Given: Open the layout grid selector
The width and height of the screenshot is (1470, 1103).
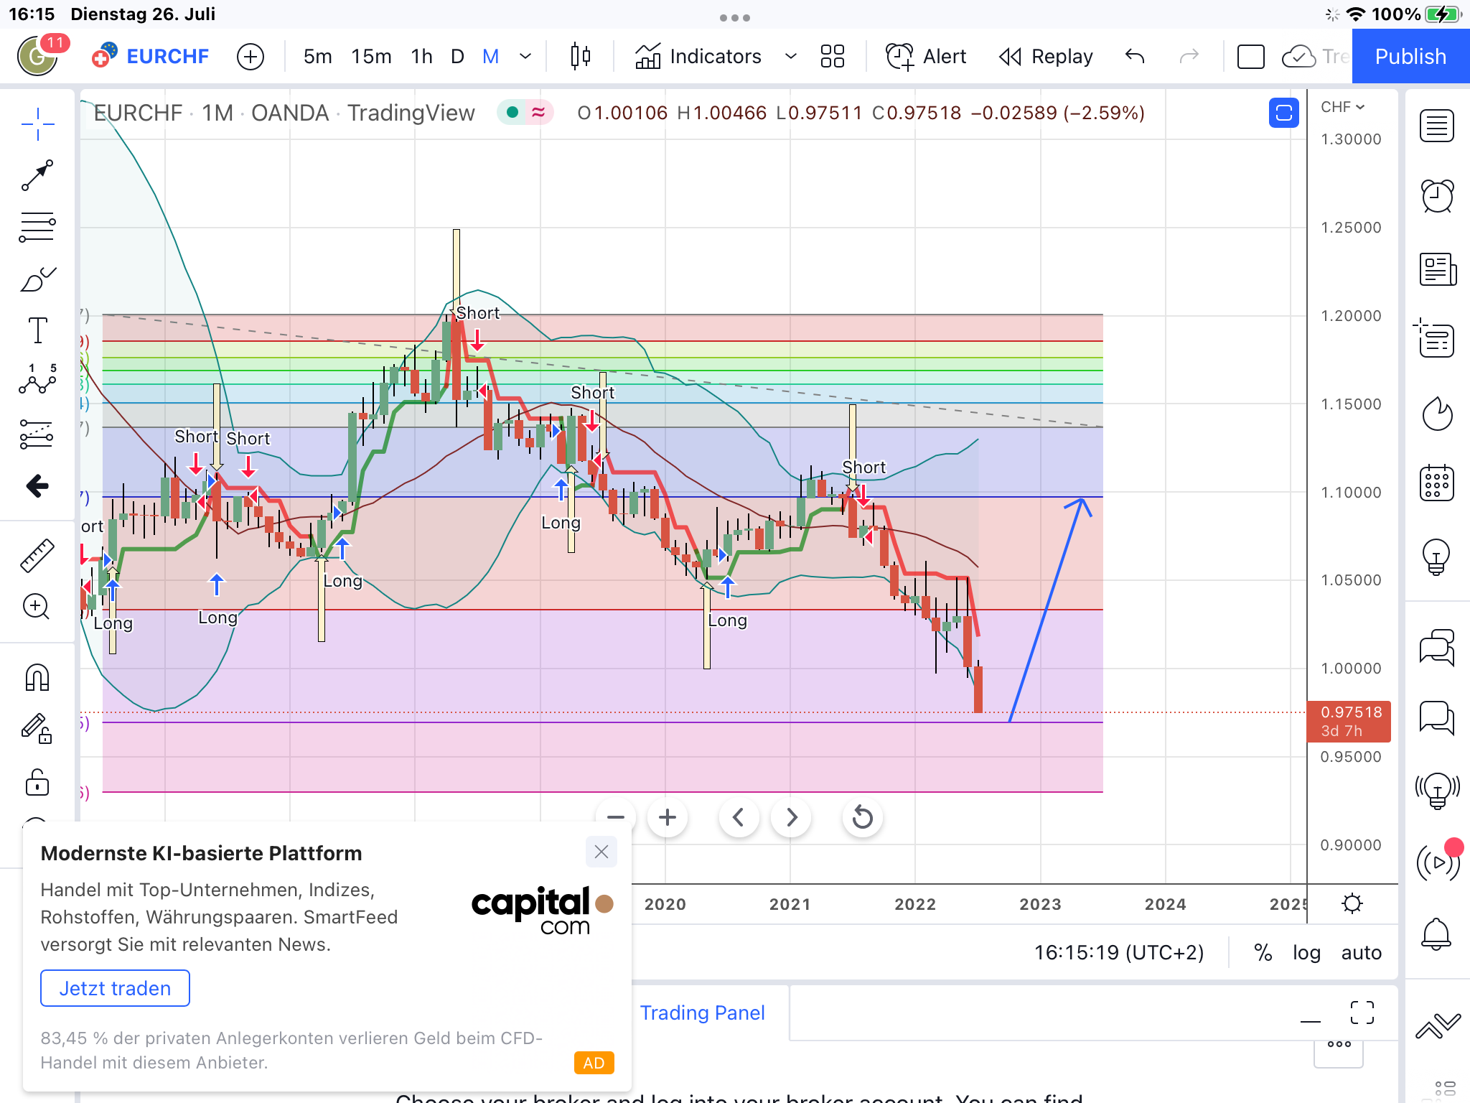Looking at the screenshot, I should pyautogui.click(x=832, y=56).
